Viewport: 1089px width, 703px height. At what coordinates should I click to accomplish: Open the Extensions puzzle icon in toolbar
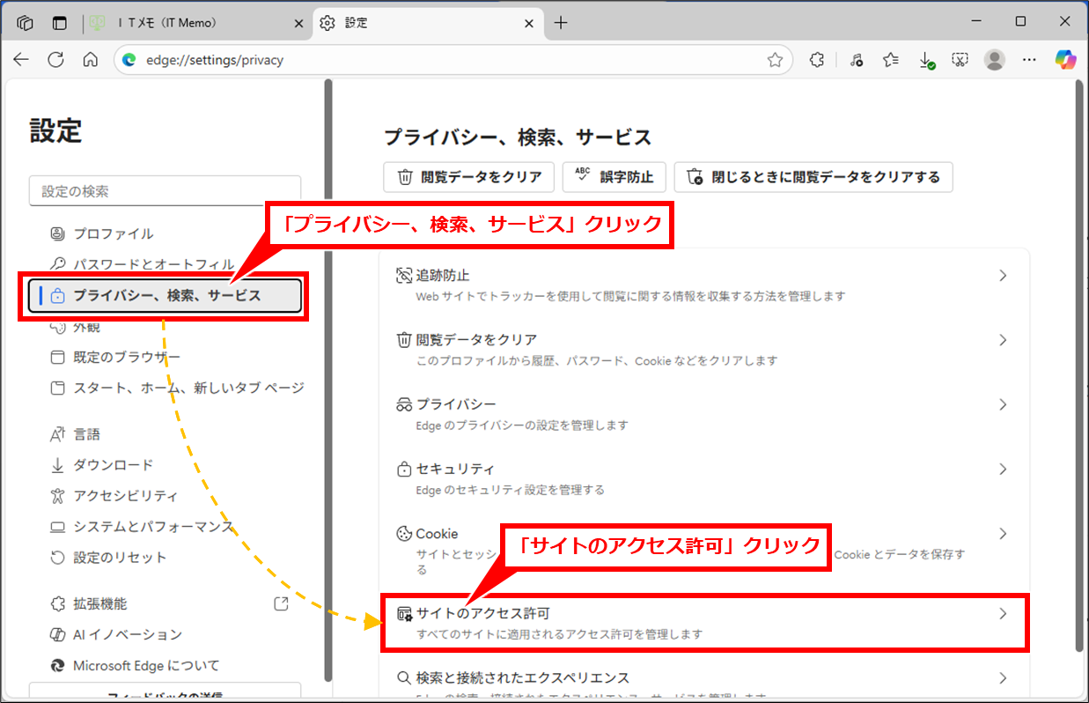(817, 60)
